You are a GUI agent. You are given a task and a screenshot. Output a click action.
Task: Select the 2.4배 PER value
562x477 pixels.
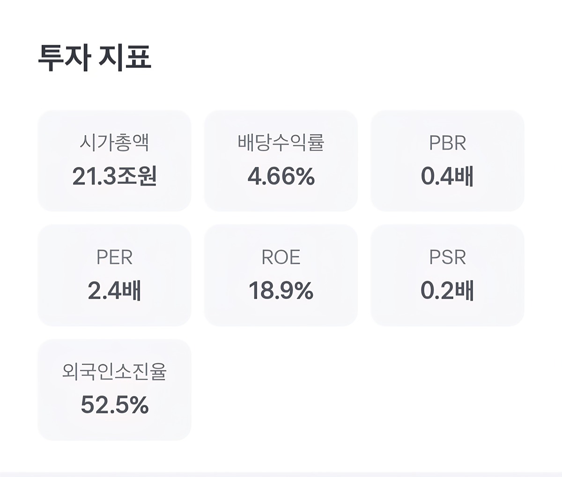pos(114,291)
